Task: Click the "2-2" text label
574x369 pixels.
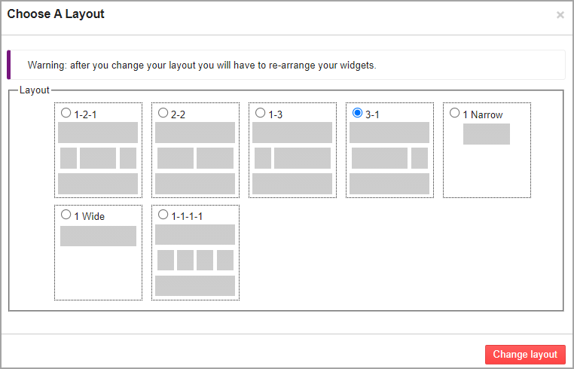Action: 179,114
